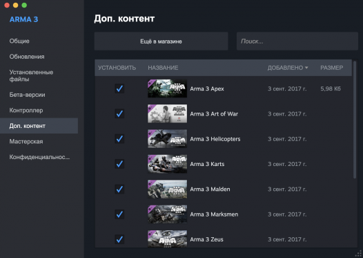Switch to the Мастерская tab
The width and height of the screenshot is (363, 258).
click(26, 142)
